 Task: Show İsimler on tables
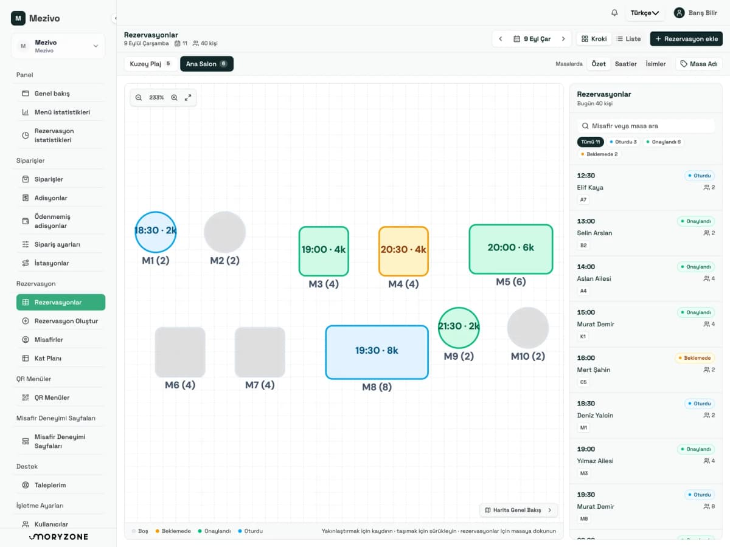tap(655, 64)
